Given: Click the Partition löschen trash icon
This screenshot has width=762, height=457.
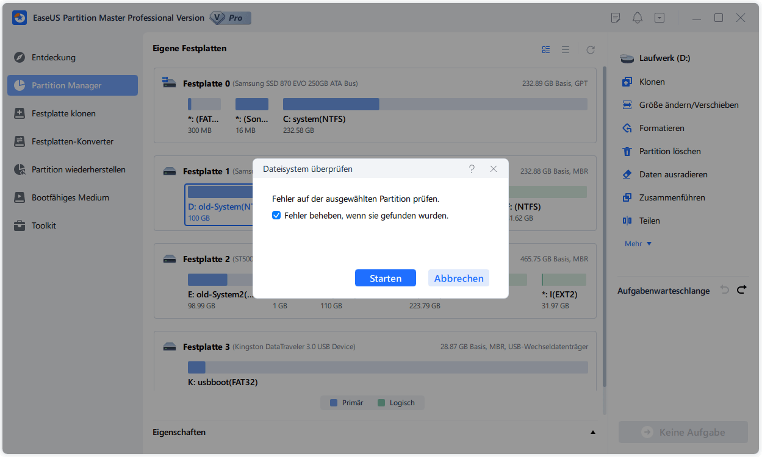Looking at the screenshot, I should click(627, 151).
